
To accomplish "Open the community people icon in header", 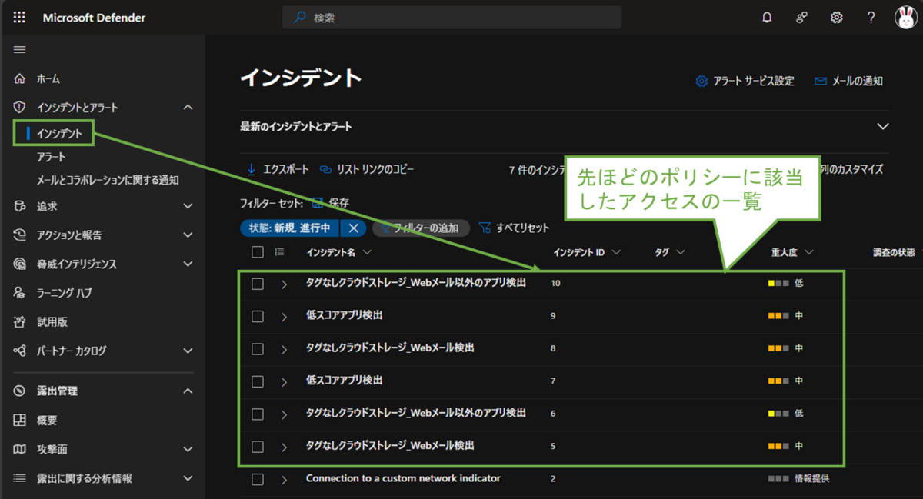I will pos(801,17).
